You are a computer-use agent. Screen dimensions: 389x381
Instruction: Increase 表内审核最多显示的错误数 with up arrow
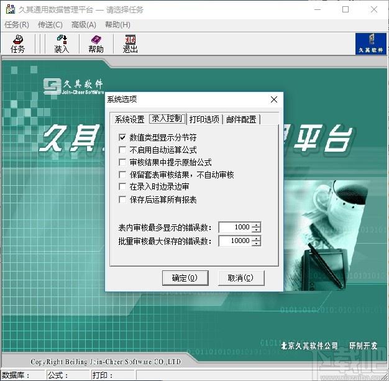click(256, 225)
